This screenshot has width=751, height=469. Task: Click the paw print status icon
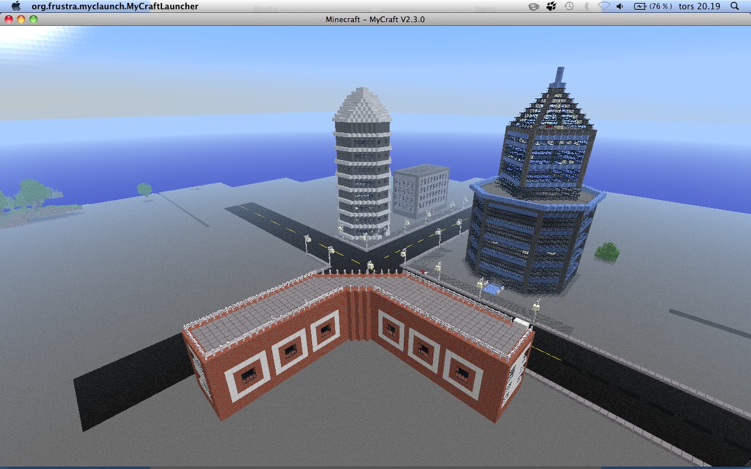(x=553, y=6)
